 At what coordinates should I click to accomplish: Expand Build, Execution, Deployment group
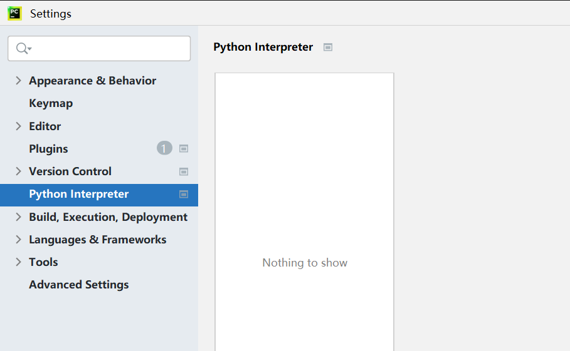pyautogui.click(x=19, y=217)
